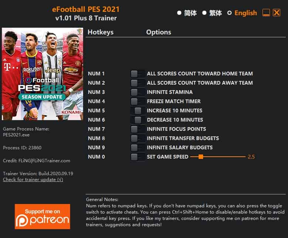Enable Infinite Focus Points
This screenshot has width=288, height=238.
(138, 129)
